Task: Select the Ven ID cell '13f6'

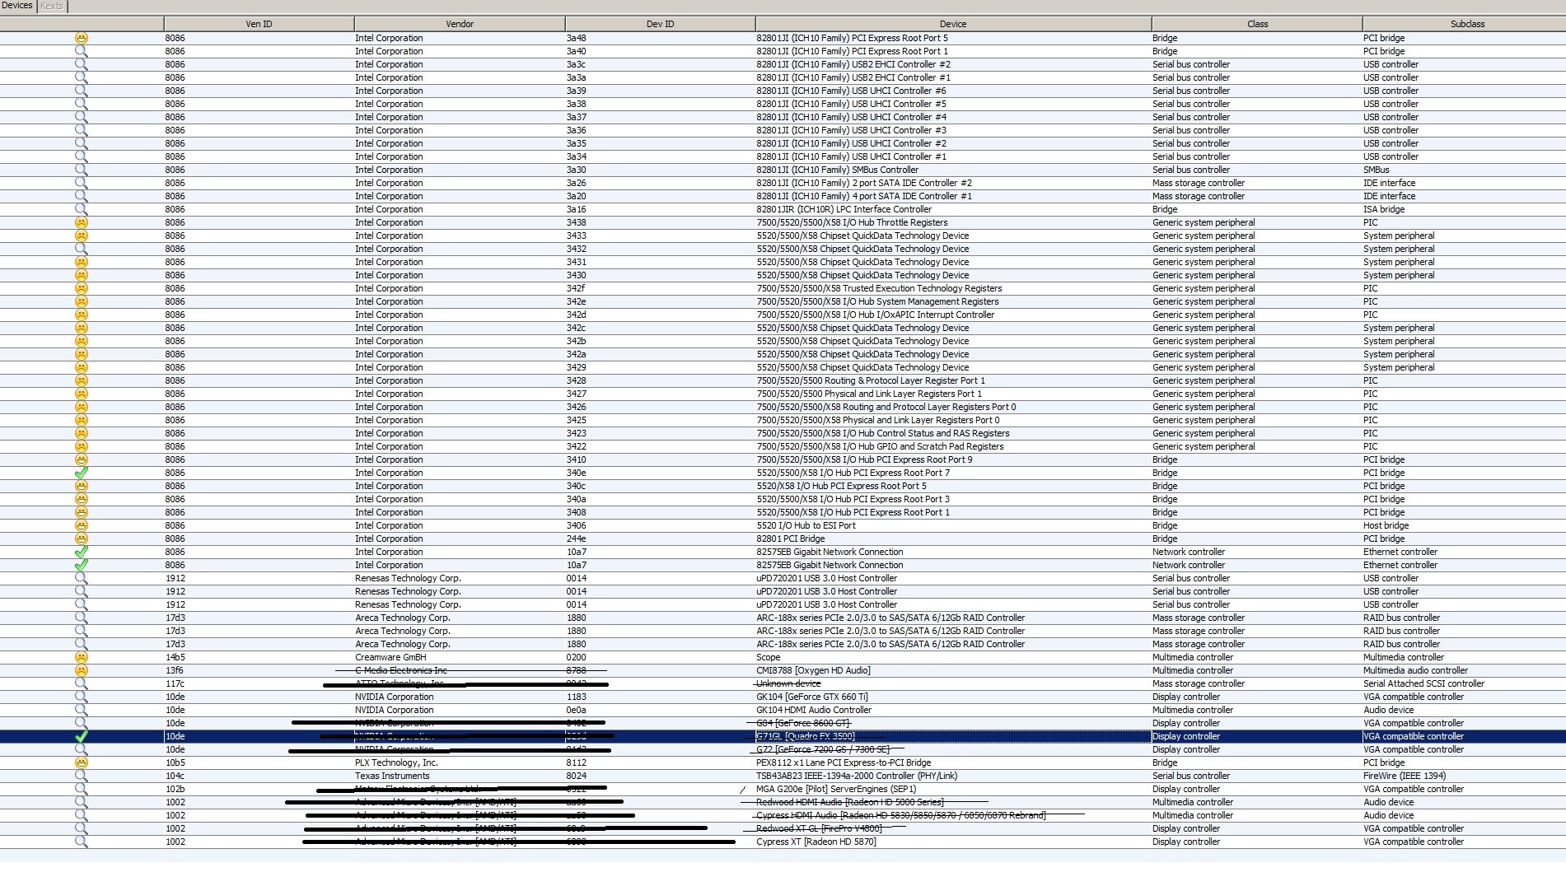Action: (259, 670)
